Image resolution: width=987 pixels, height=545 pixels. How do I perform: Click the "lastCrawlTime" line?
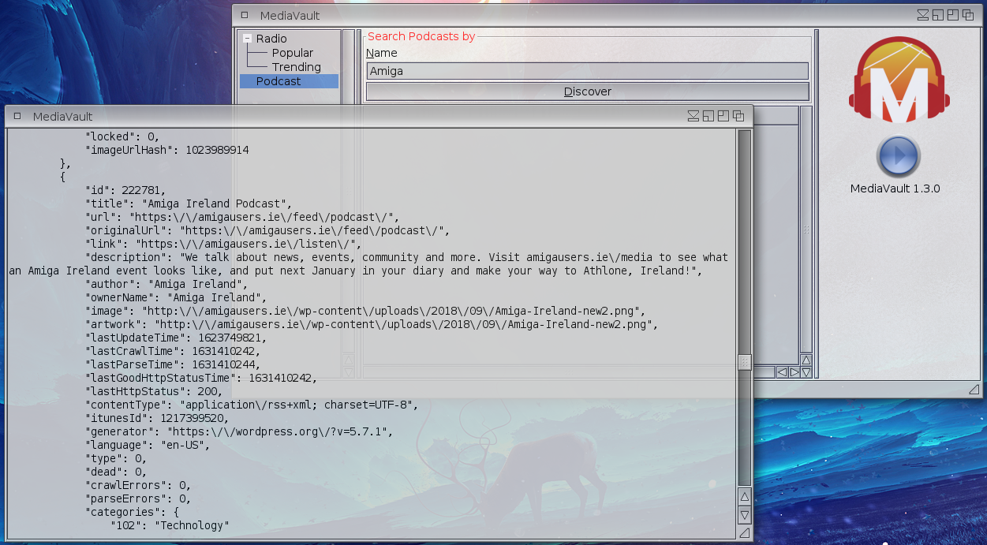coord(172,351)
